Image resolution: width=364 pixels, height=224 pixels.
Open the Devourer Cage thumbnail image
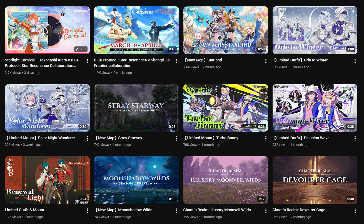[x=315, y=180]
